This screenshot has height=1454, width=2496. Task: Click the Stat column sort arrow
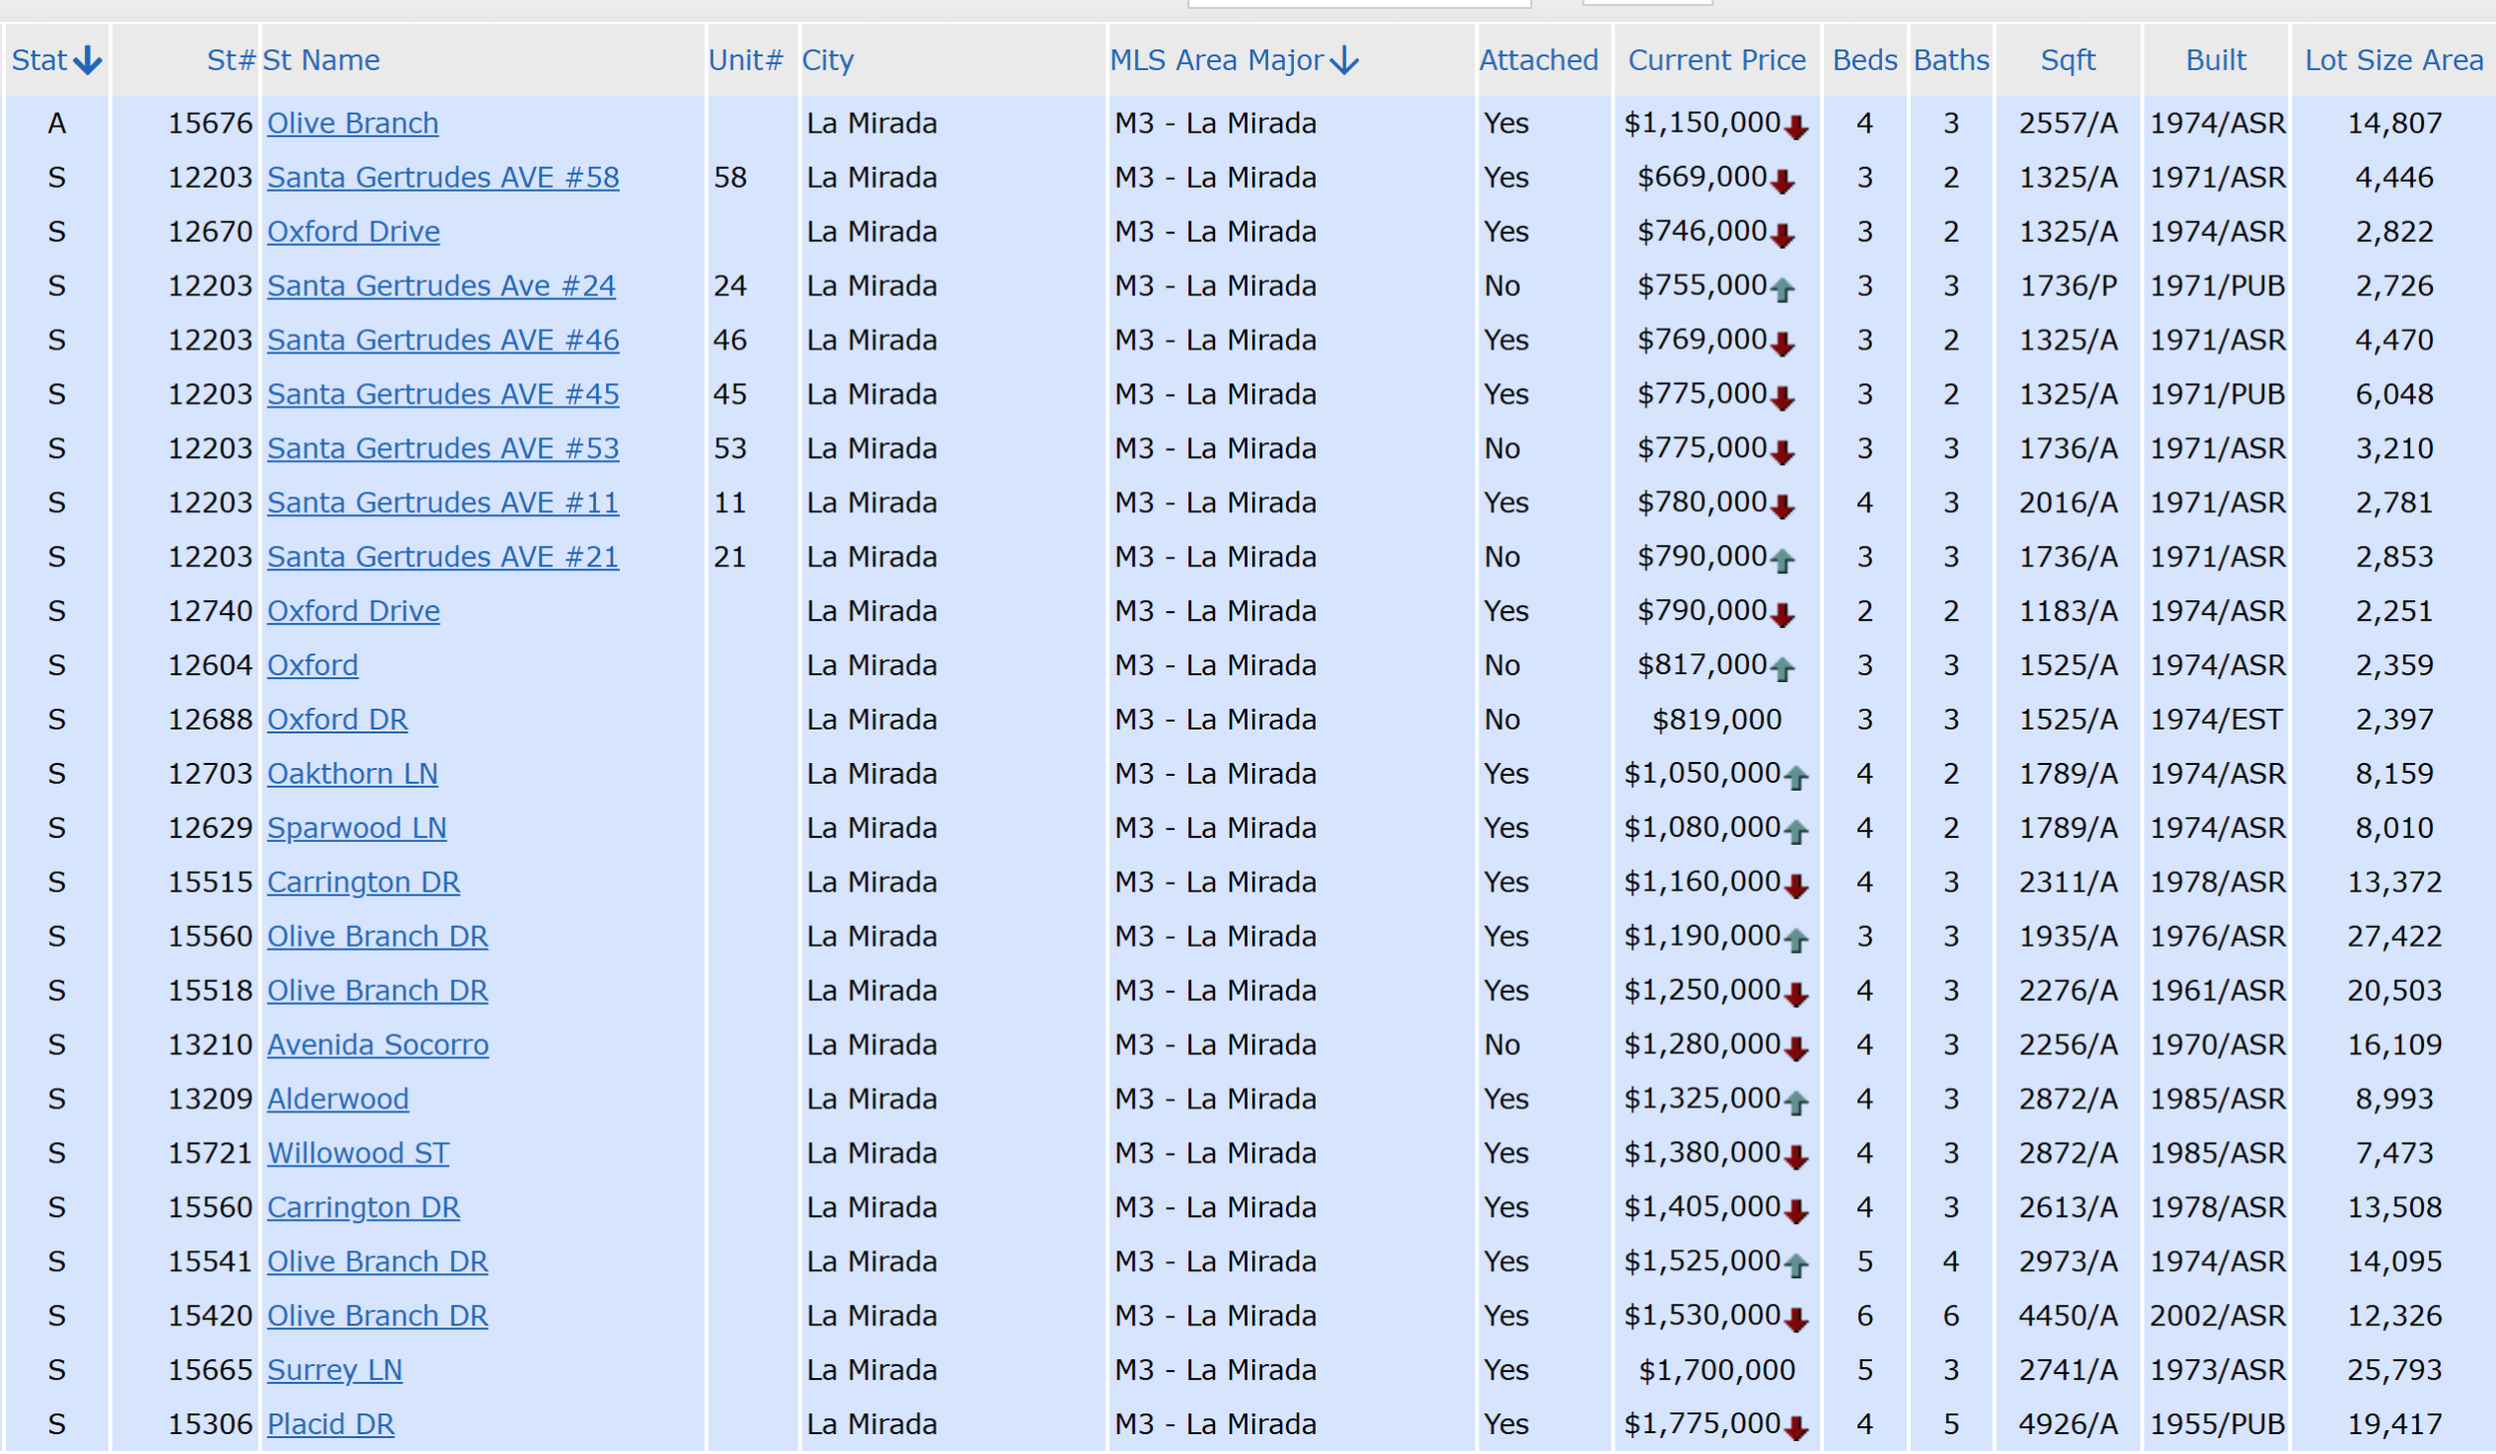pyautogui.click(x=88, y=61)
